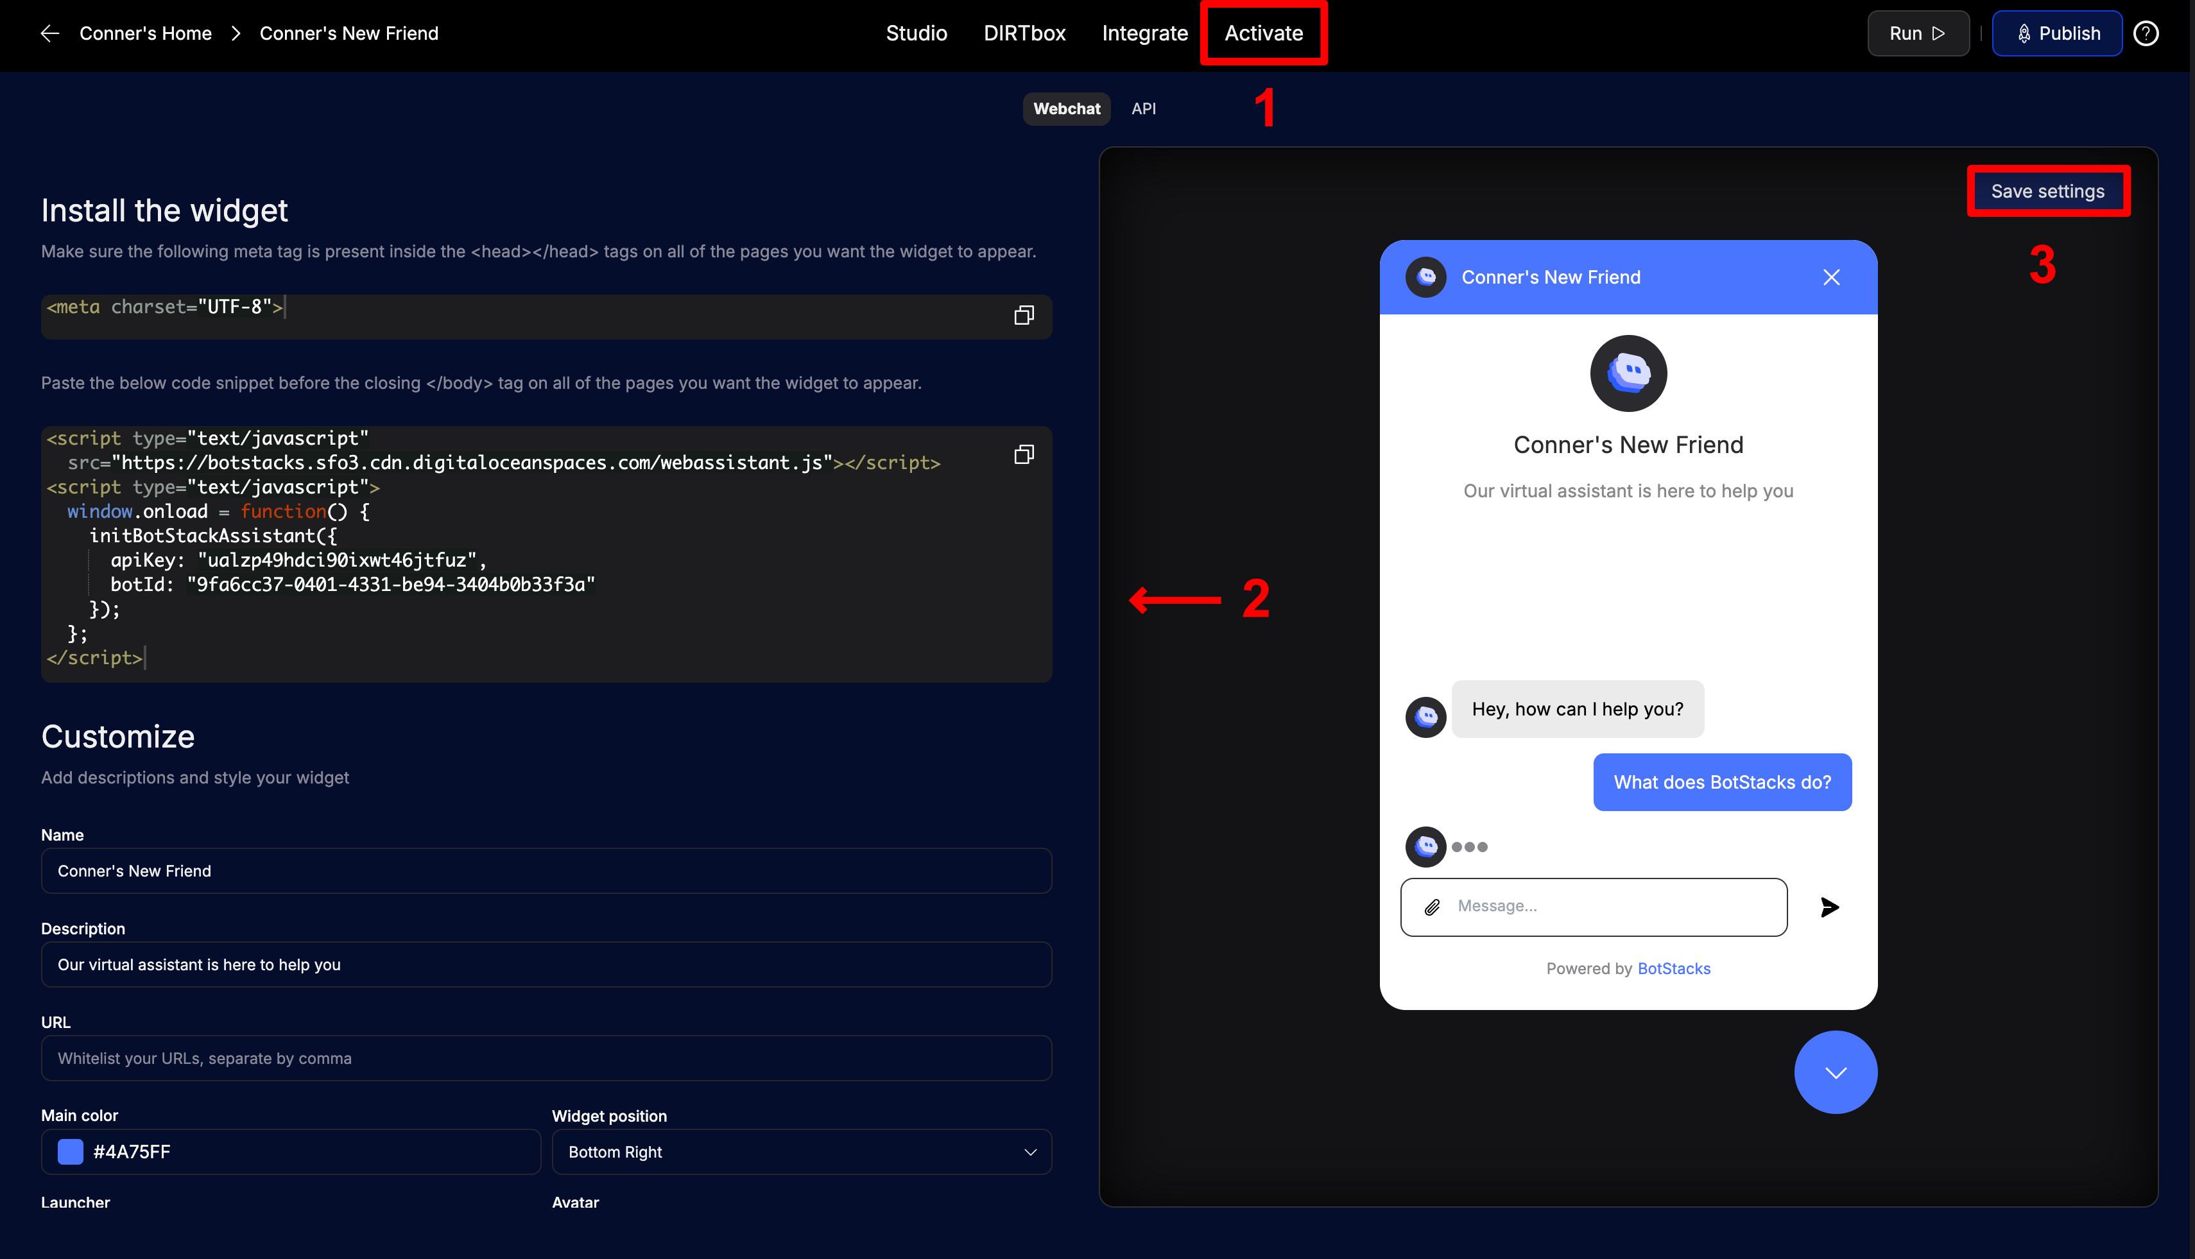Click the URL whitelist input field
Viewport: 2195px width, 1259px height.
(546, 1058)
